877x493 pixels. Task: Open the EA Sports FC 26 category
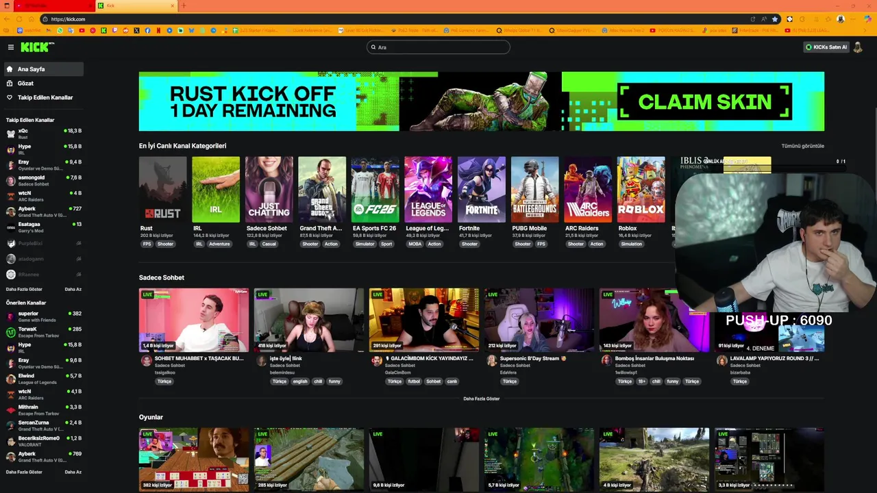[x=375, y=190]
